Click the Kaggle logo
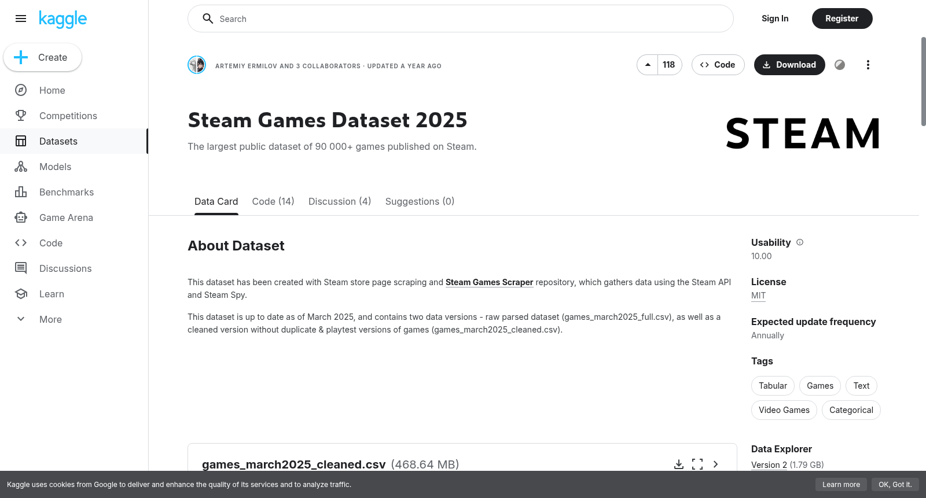 (63, 19)
